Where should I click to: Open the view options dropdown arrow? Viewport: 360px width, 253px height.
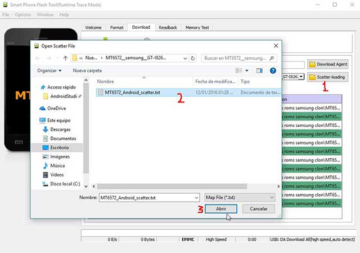coord(247,70)
